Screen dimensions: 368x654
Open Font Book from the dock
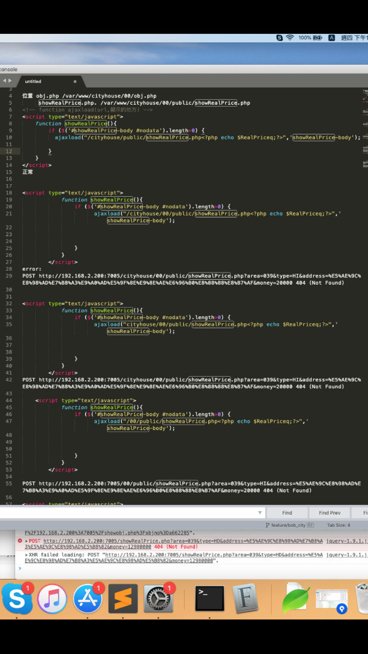[x=246, y=598]
